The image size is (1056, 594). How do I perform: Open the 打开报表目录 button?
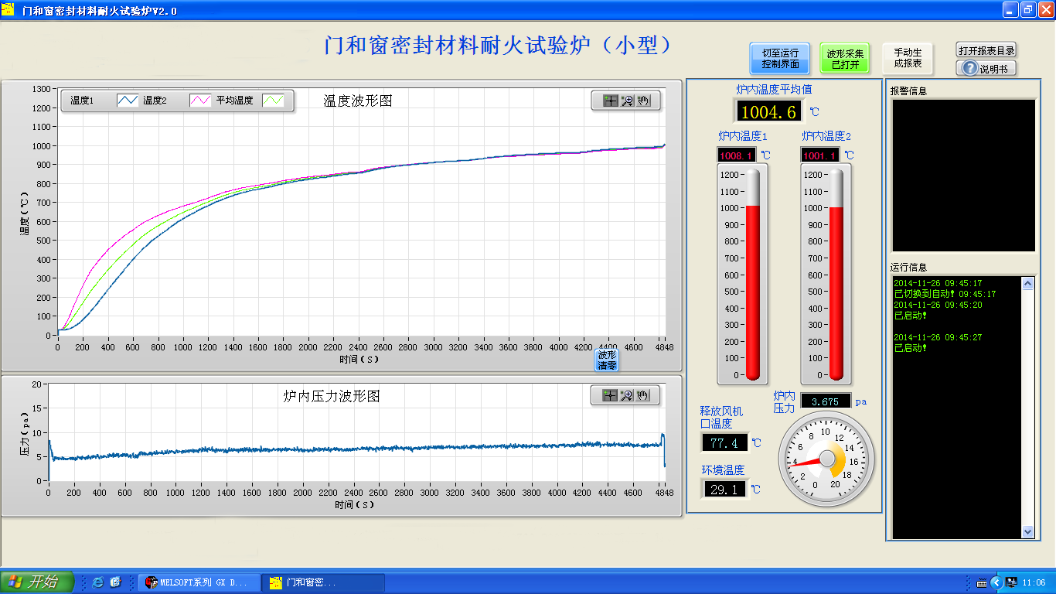coord(986,50)
